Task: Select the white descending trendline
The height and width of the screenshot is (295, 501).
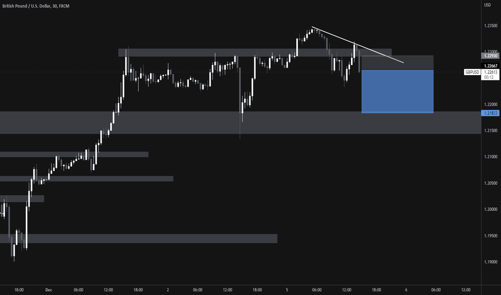Action: pyautogui.click(x=358, y=45)
